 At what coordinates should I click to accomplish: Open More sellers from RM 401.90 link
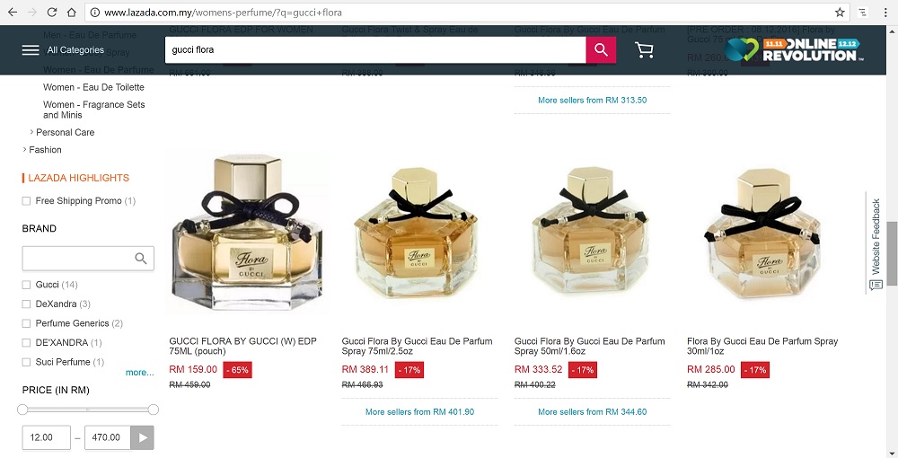(419, 411)
